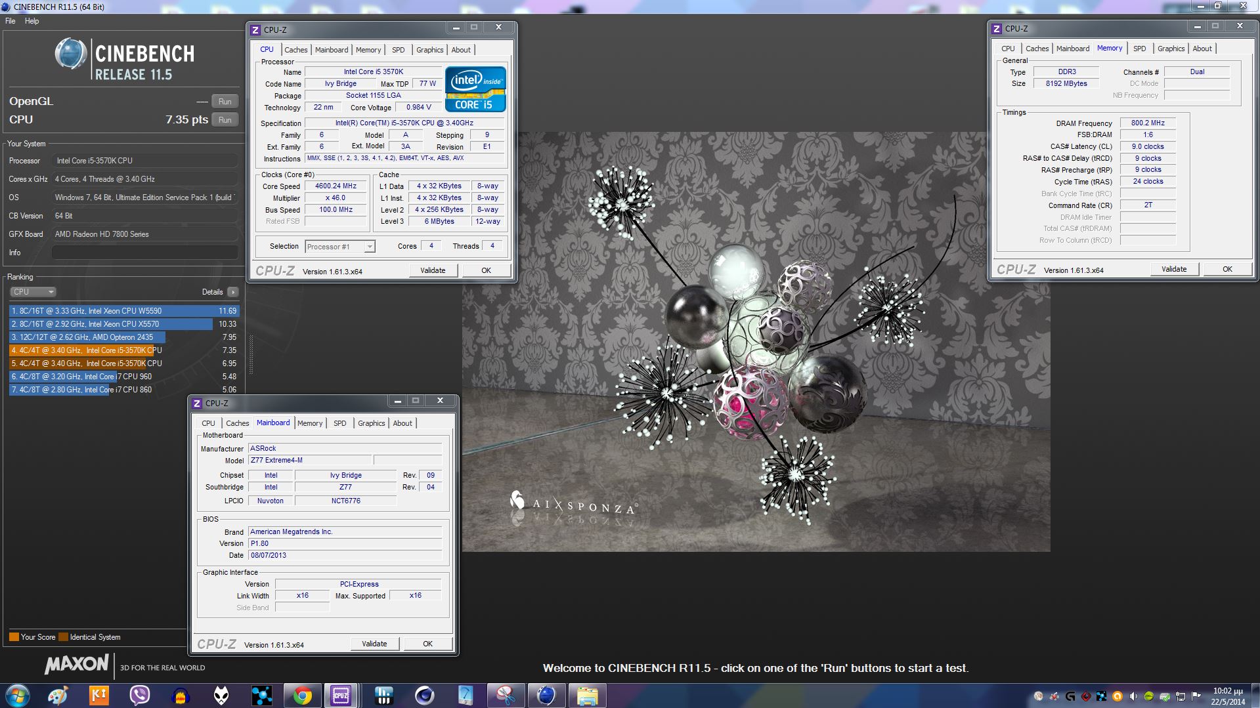Switch to Caches tab in top-left CPU-Z
Viewport: 1260px width, 708px height.
[295, 50]
